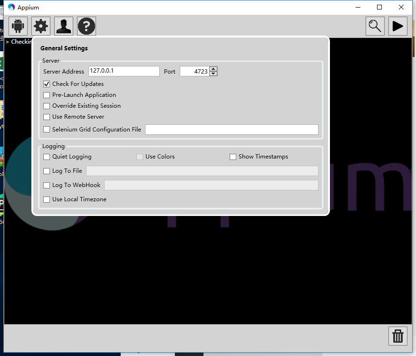Click the Log To WebHook URL field
The image size is (416, 356).
pos(211,185)
